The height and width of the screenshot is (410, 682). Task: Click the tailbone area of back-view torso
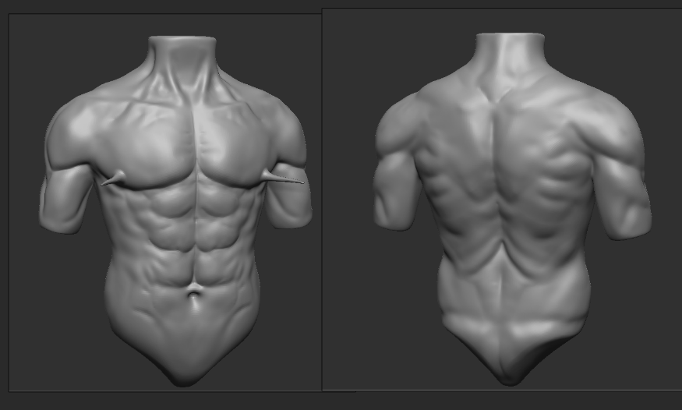tap(509, 365)
